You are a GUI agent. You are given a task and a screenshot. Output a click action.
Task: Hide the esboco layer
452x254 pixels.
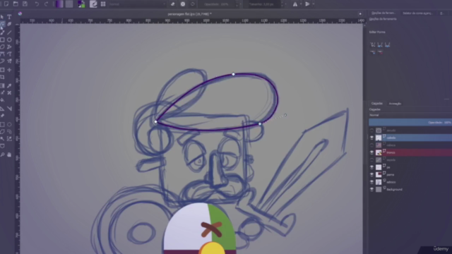click(x=371, y=182)
